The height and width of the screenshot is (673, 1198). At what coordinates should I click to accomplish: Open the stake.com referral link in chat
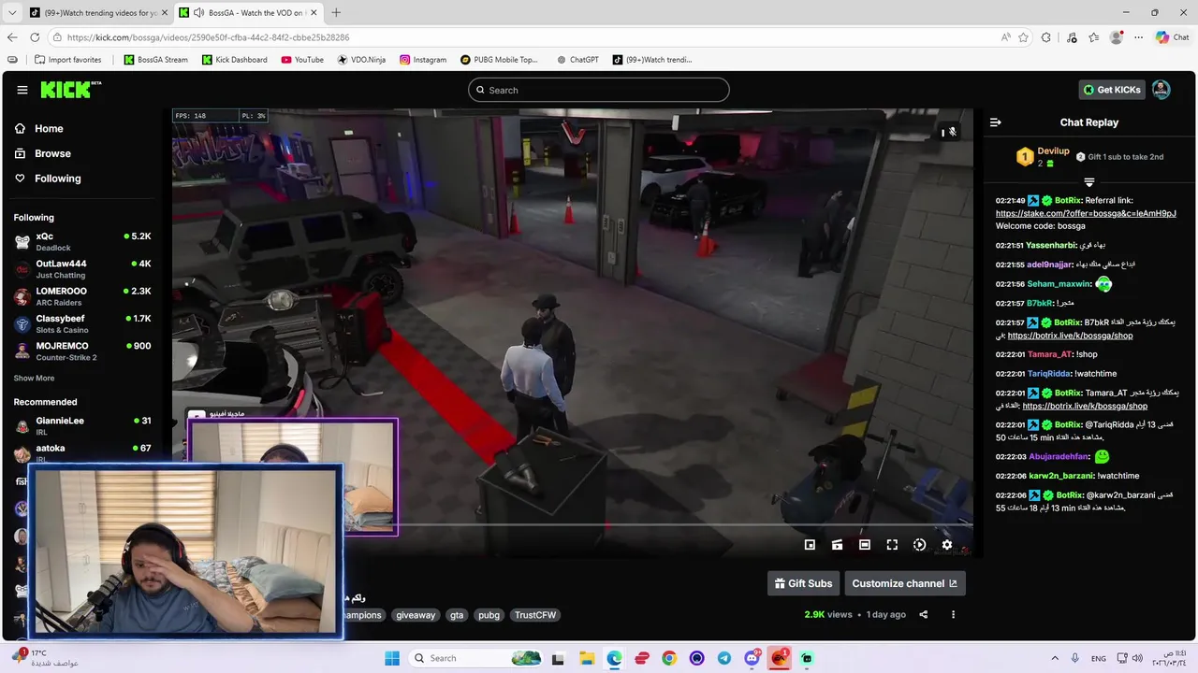1086,213
